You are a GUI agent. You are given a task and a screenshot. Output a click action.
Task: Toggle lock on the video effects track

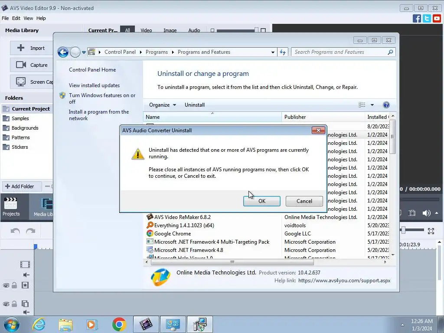coord(14,285)
